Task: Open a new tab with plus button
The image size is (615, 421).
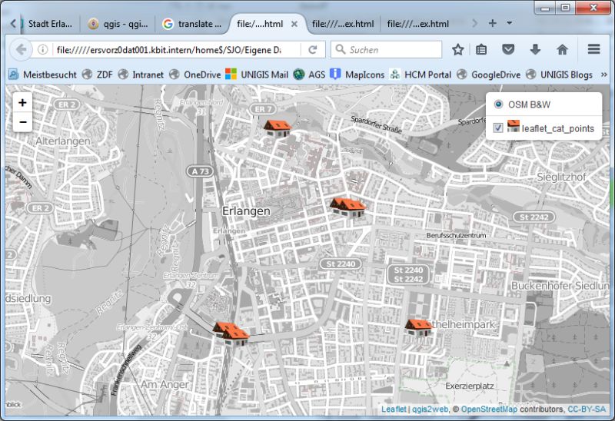Action: [x=493, y=23]
